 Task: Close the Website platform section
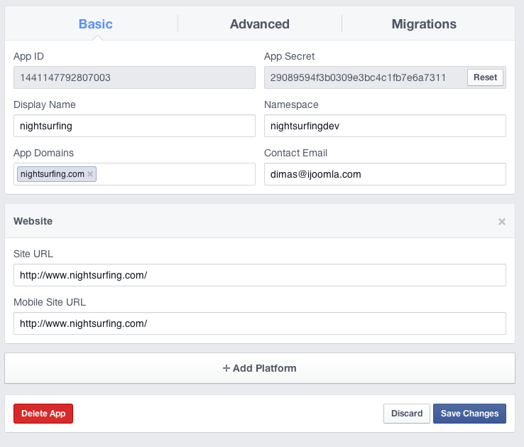coord(501,222)
